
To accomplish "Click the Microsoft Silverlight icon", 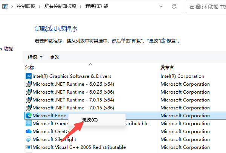I will pyautogui.click(x=28, y=139).
